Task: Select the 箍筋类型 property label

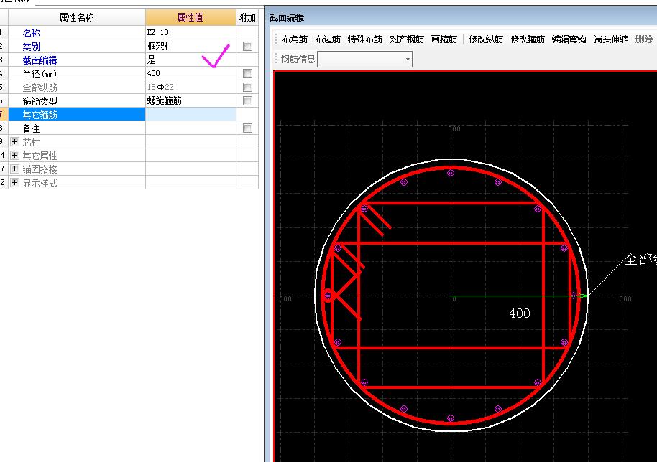Action: 40,101
